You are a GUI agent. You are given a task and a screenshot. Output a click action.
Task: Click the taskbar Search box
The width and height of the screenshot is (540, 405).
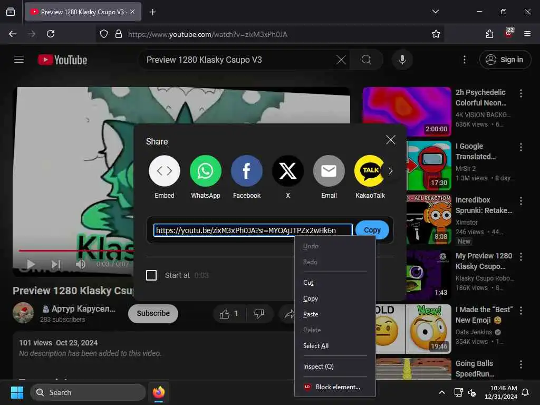tap(88, 392)
